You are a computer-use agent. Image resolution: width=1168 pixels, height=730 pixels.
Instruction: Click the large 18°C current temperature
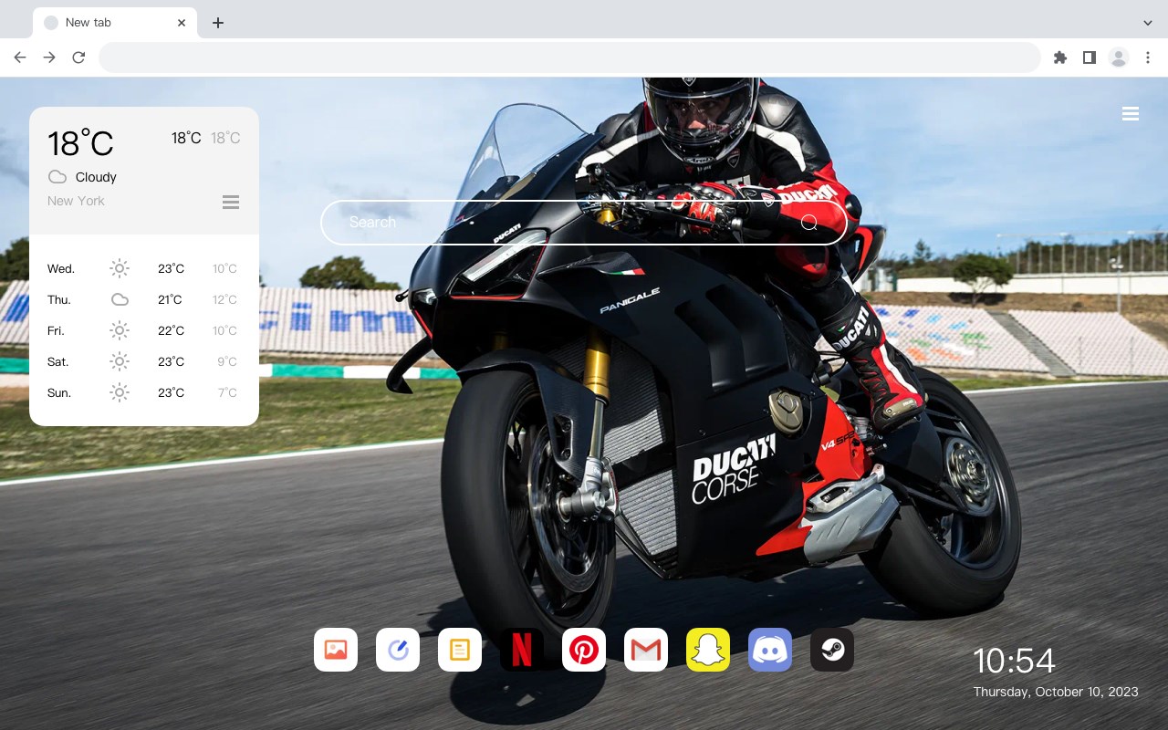(x=80, y=143)
